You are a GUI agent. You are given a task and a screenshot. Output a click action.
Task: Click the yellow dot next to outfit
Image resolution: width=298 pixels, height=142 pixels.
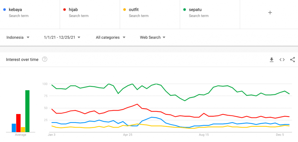124,10
